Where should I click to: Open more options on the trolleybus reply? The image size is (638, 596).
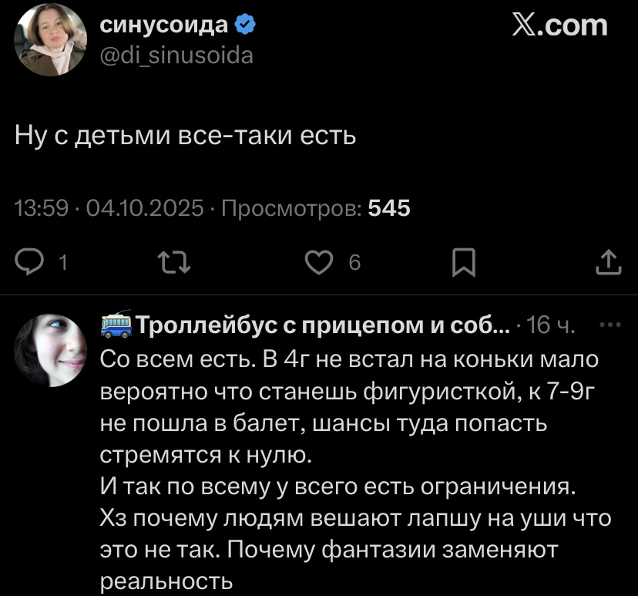click(609, 325)
